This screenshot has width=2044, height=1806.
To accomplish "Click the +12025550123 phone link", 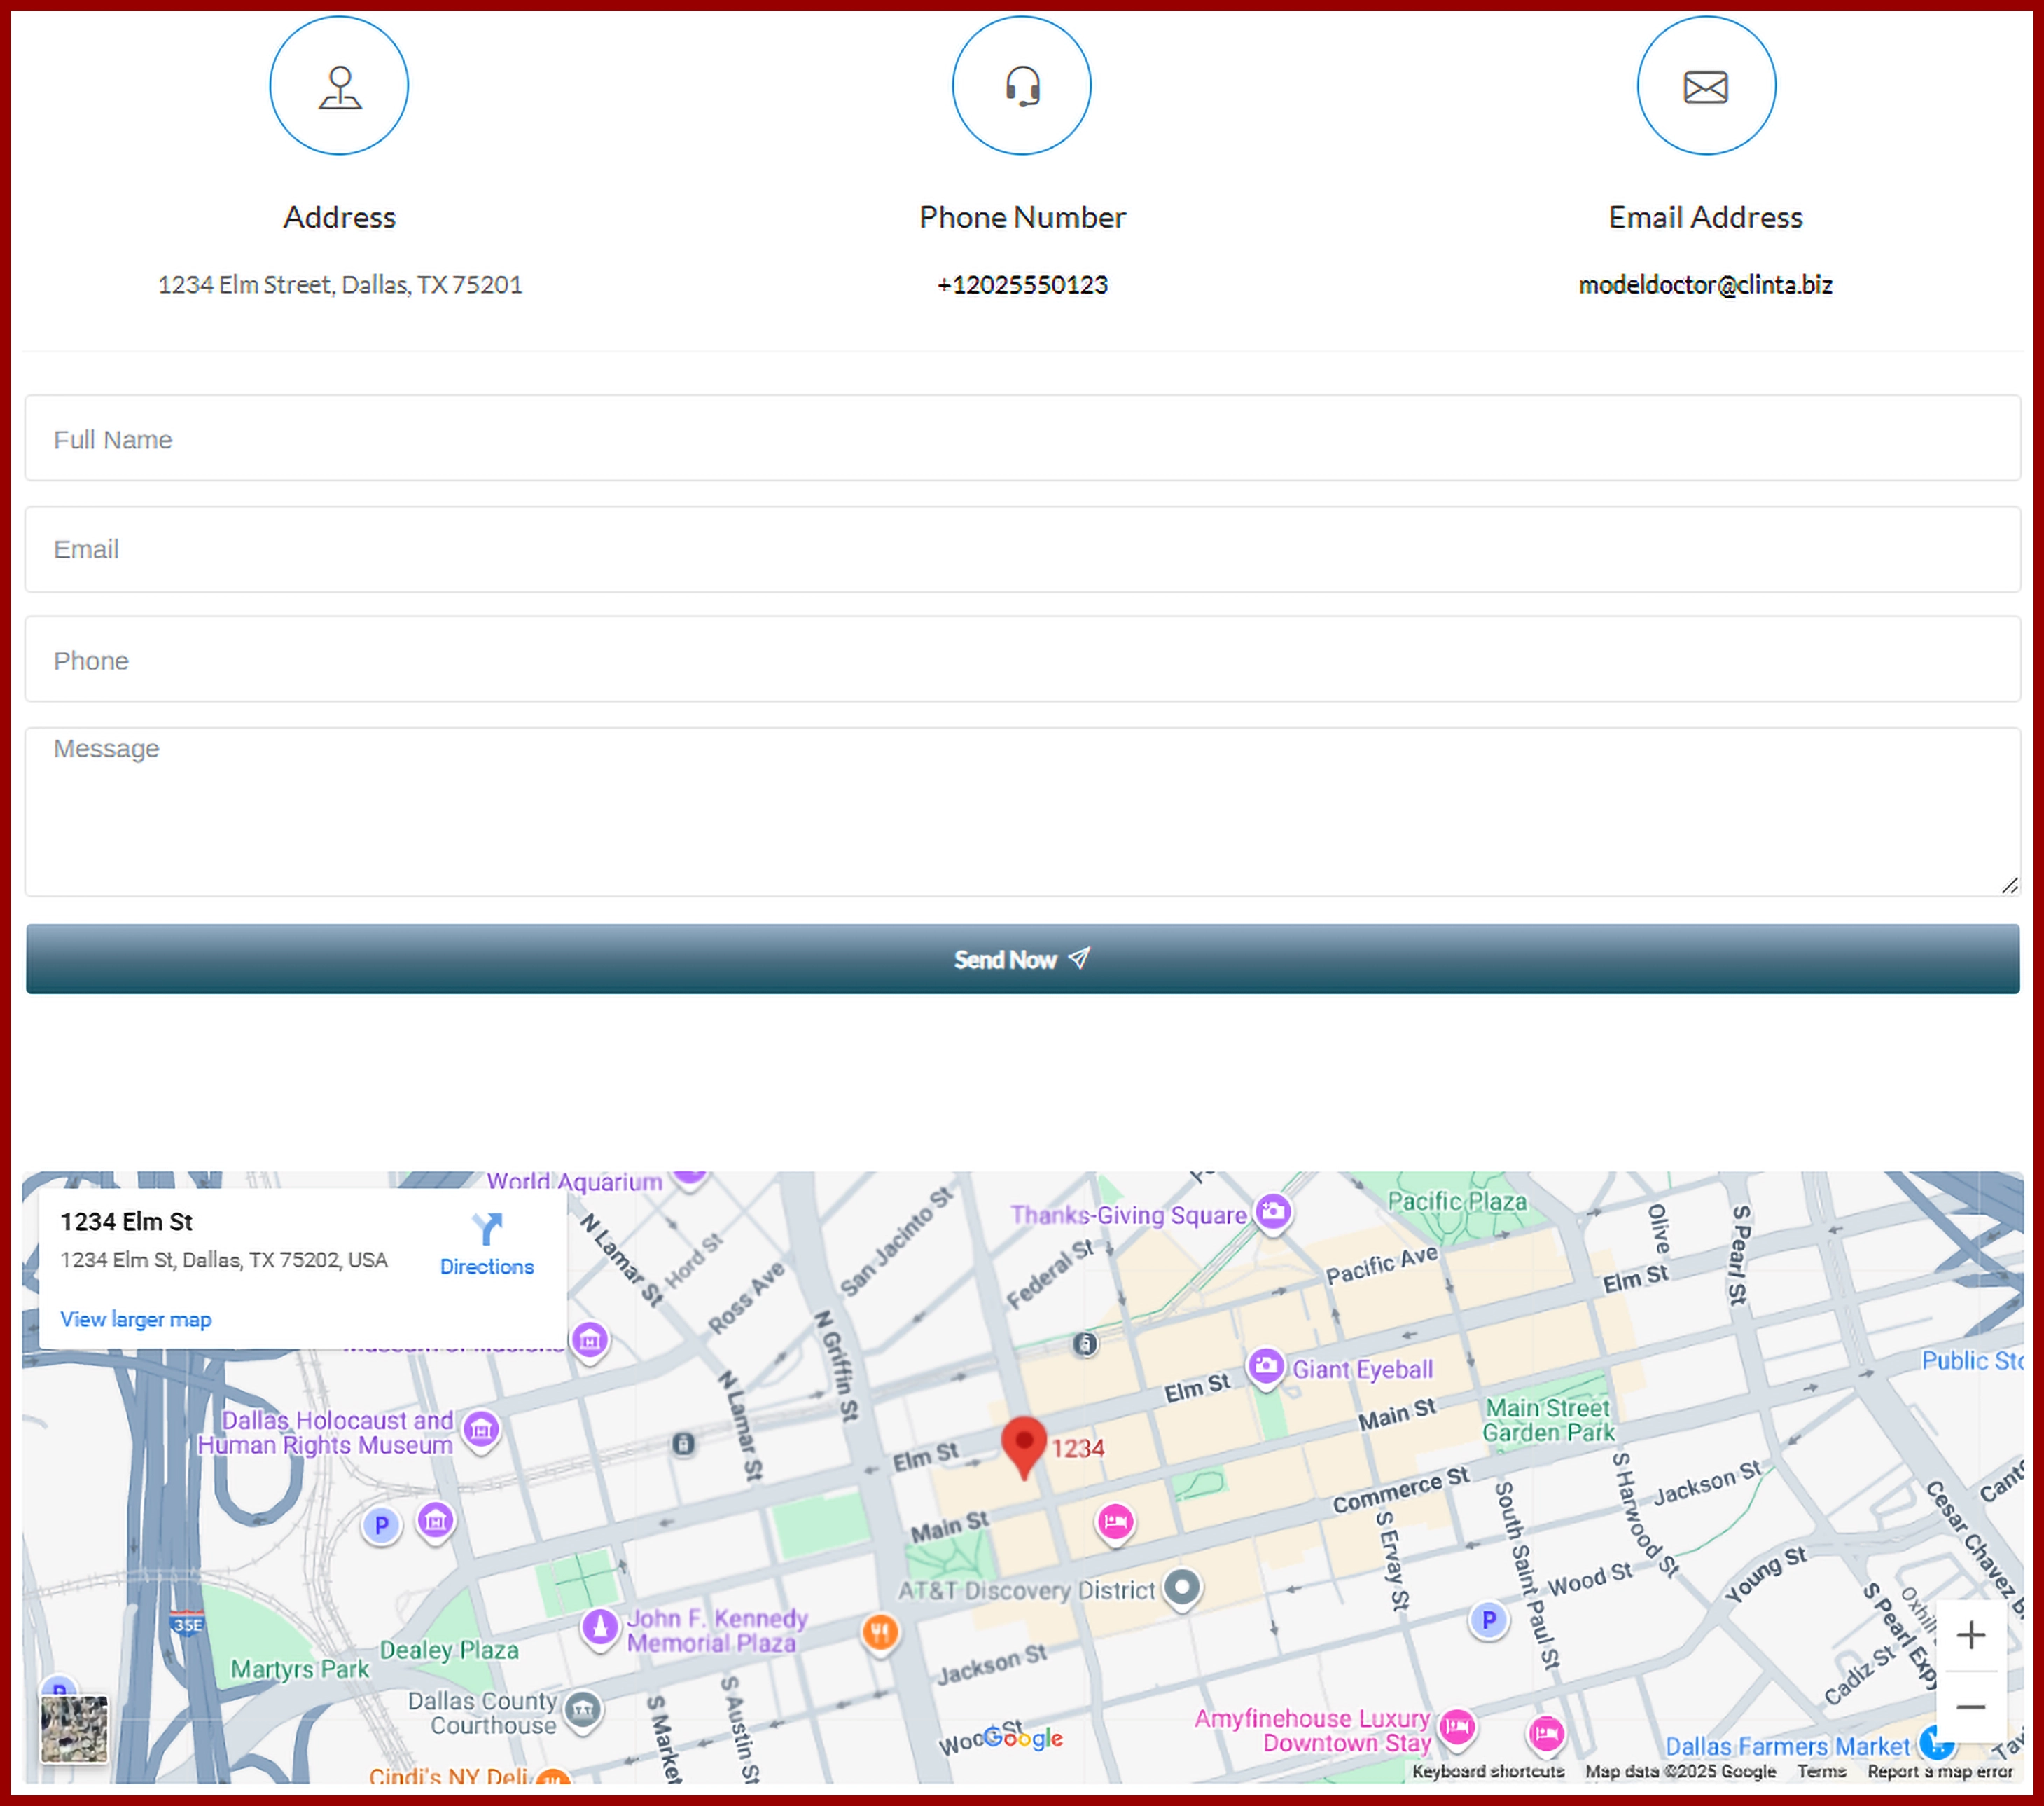I will click(x=1021, y=285).
